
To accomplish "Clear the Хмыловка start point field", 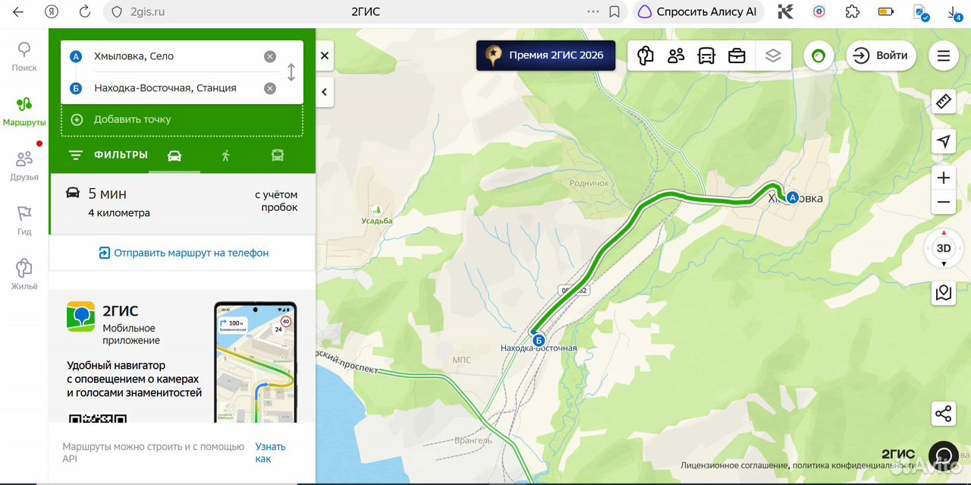I will pos(270,56).
